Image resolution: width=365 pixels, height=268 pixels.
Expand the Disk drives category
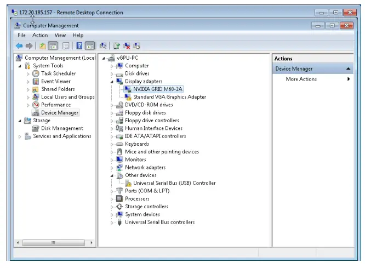[x=112, y=74]
